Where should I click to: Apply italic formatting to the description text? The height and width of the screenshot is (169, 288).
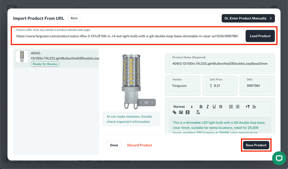208,106
